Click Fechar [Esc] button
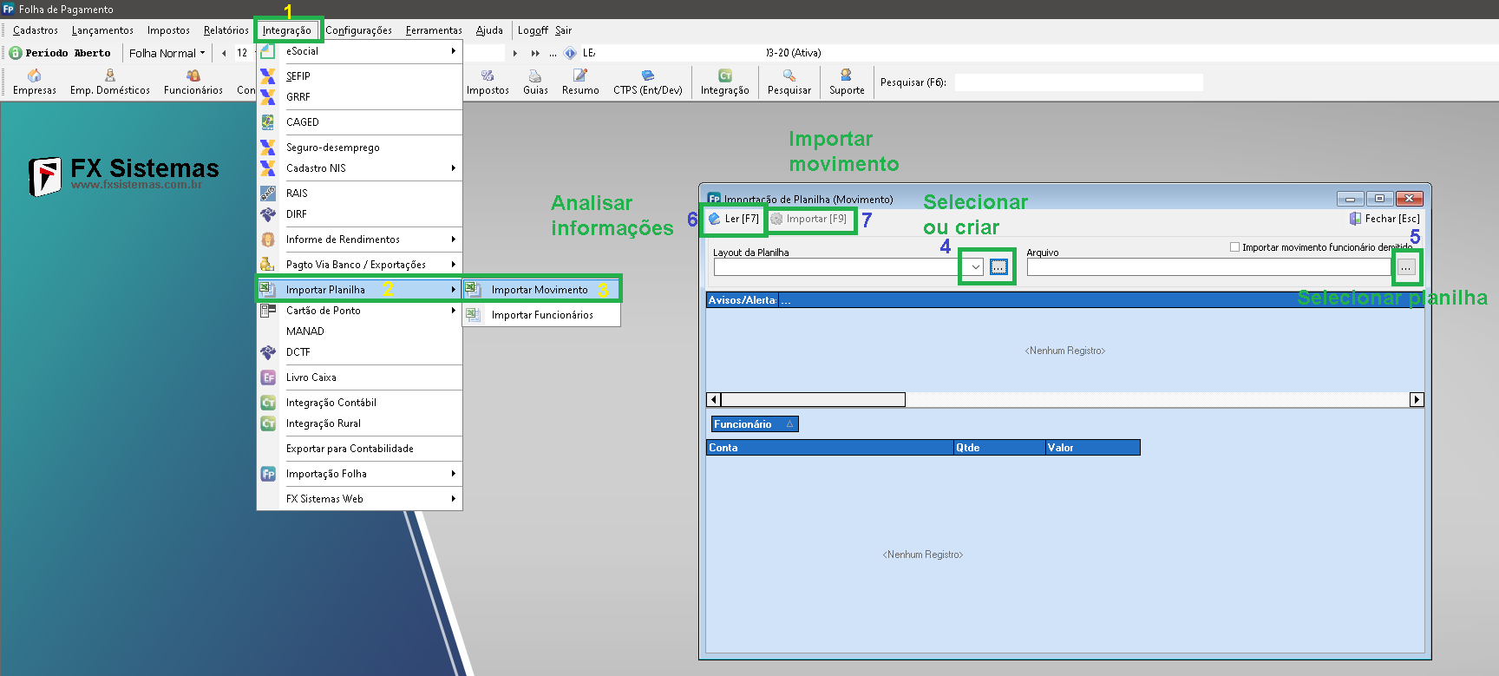Viewport: 1499px width, 676px height. click(1384, 219)
